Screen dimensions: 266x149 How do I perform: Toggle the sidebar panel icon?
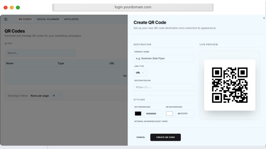(6, 19)
